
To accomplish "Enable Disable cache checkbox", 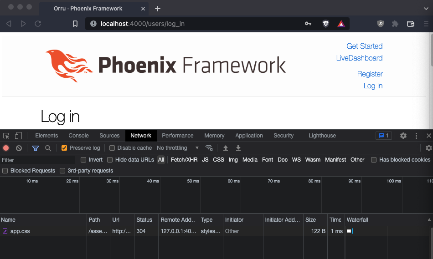I will coord(112,148).
